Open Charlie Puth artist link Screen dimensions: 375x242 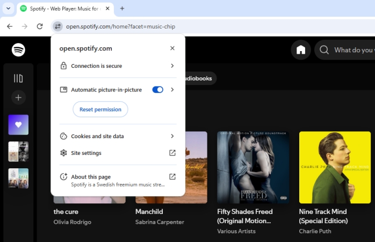315,231
